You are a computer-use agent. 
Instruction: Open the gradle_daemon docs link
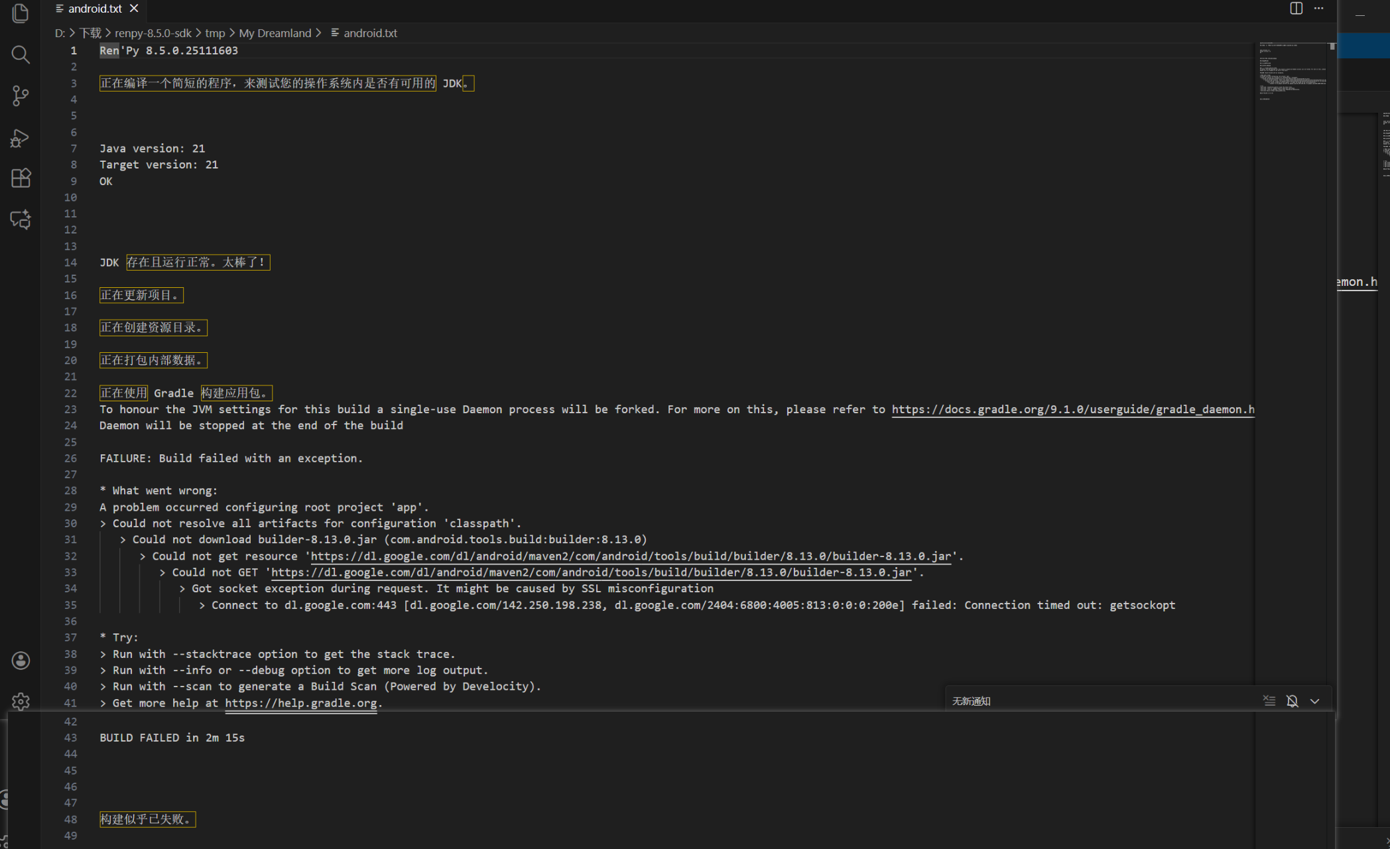tap(1072, 409)
